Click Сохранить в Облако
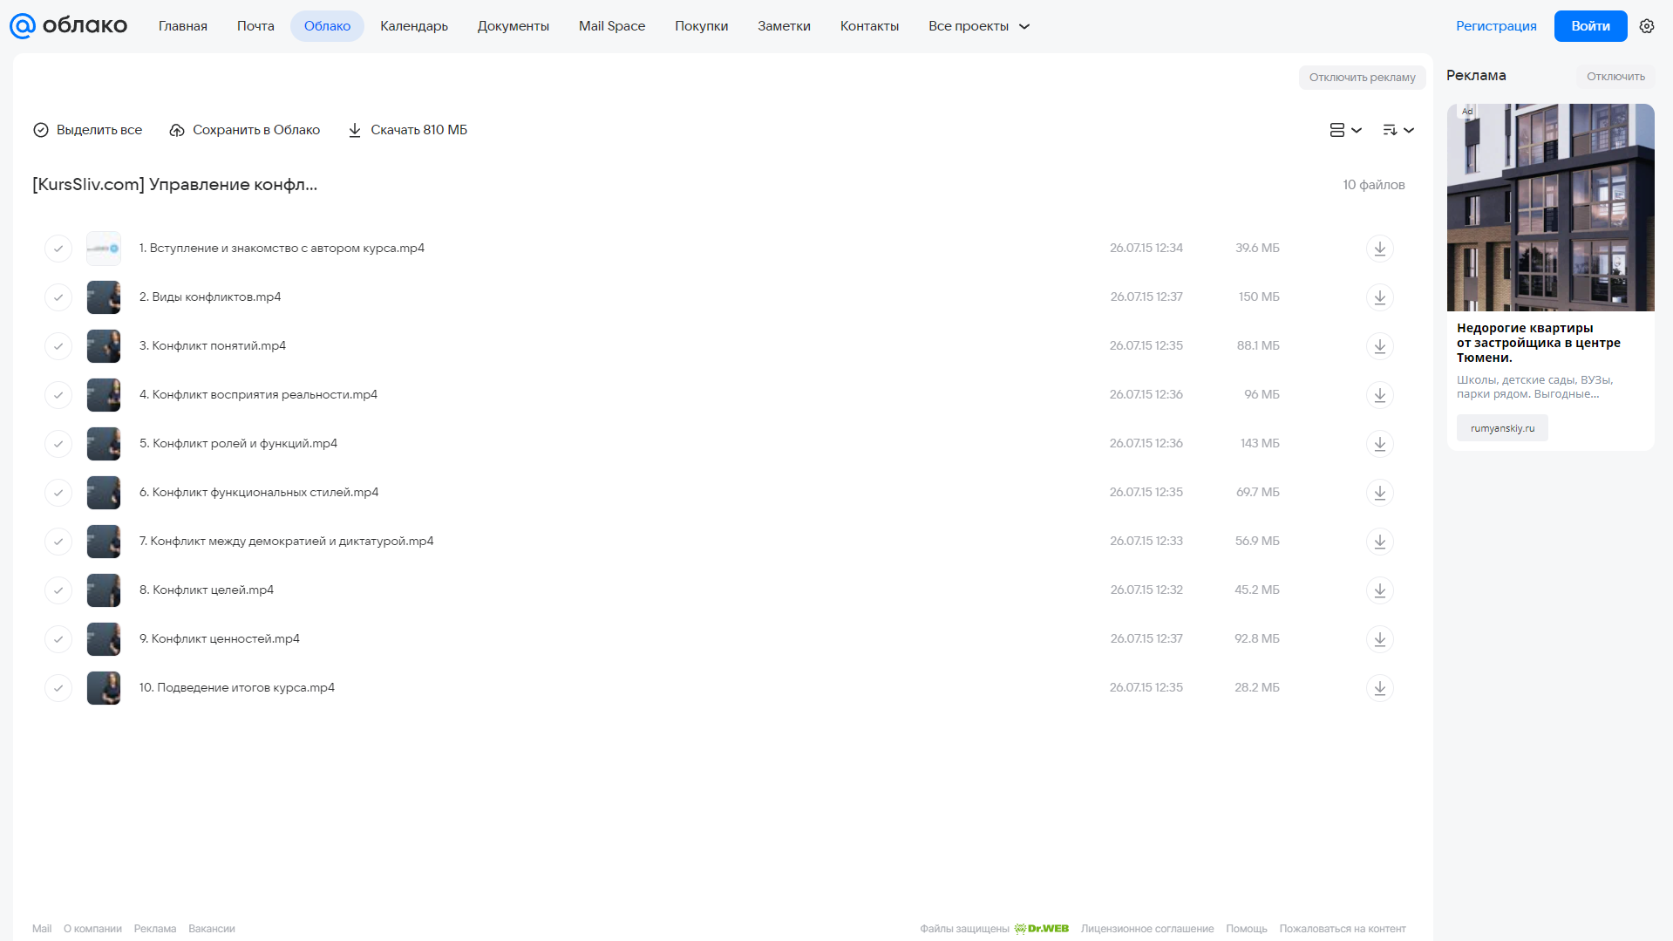The width and height of the screenshot is (1673, 941). coord(245,130)
